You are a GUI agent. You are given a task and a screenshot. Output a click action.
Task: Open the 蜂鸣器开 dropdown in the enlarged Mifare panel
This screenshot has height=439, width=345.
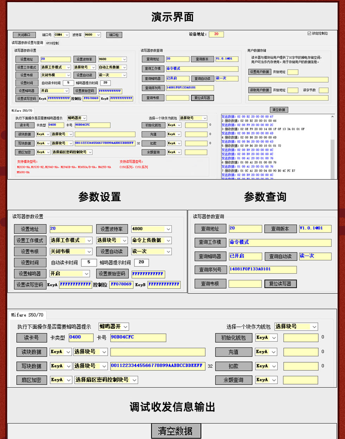pyautogui.click(x=114, y=327)
